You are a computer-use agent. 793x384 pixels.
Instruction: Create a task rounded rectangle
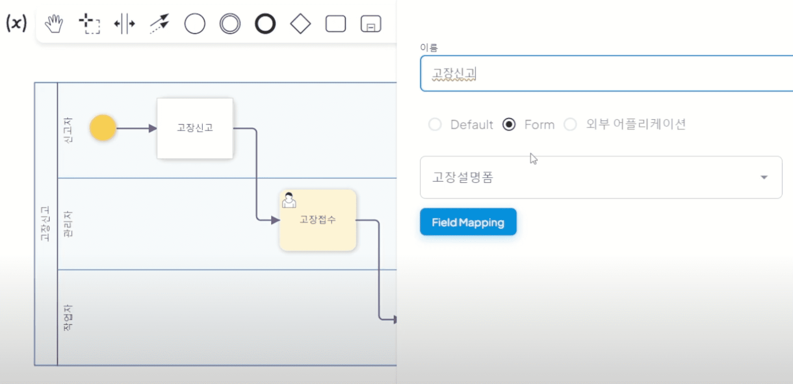tap(336, 24)
